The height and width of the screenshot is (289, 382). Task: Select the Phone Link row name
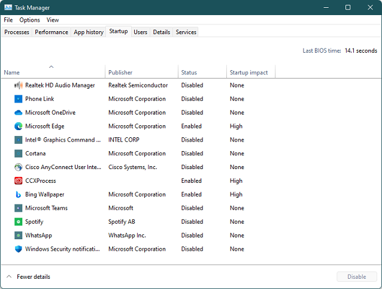click(40, 99)
